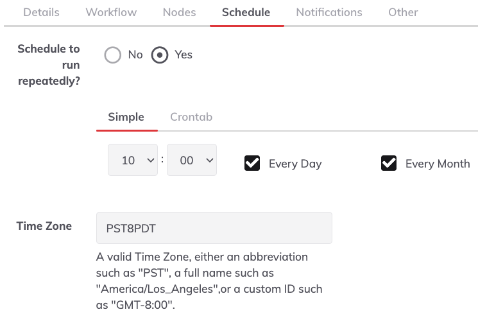The image size is (478, 321).
Task: Switch to the Crontab tab
Action: pos(191,117)
